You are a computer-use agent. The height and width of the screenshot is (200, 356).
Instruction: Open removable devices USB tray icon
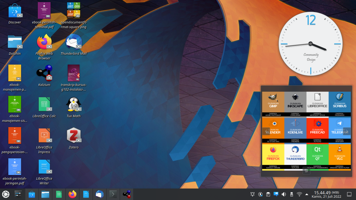coord(292,194)
